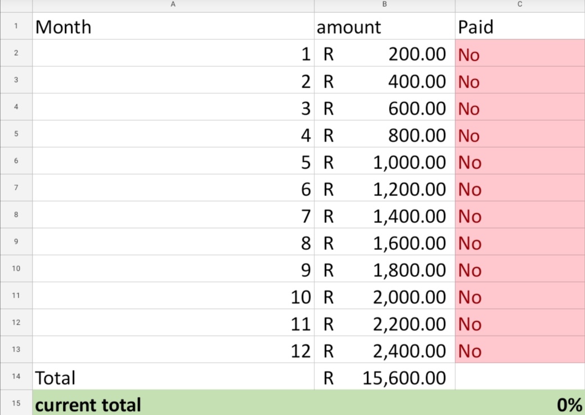Select the column A header

[x=173, y=6]
